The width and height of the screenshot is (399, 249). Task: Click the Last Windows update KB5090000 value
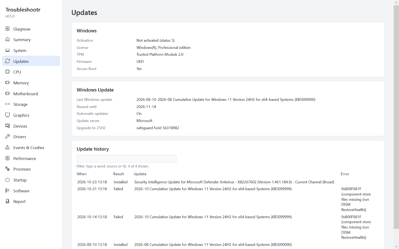click(226, 100)
